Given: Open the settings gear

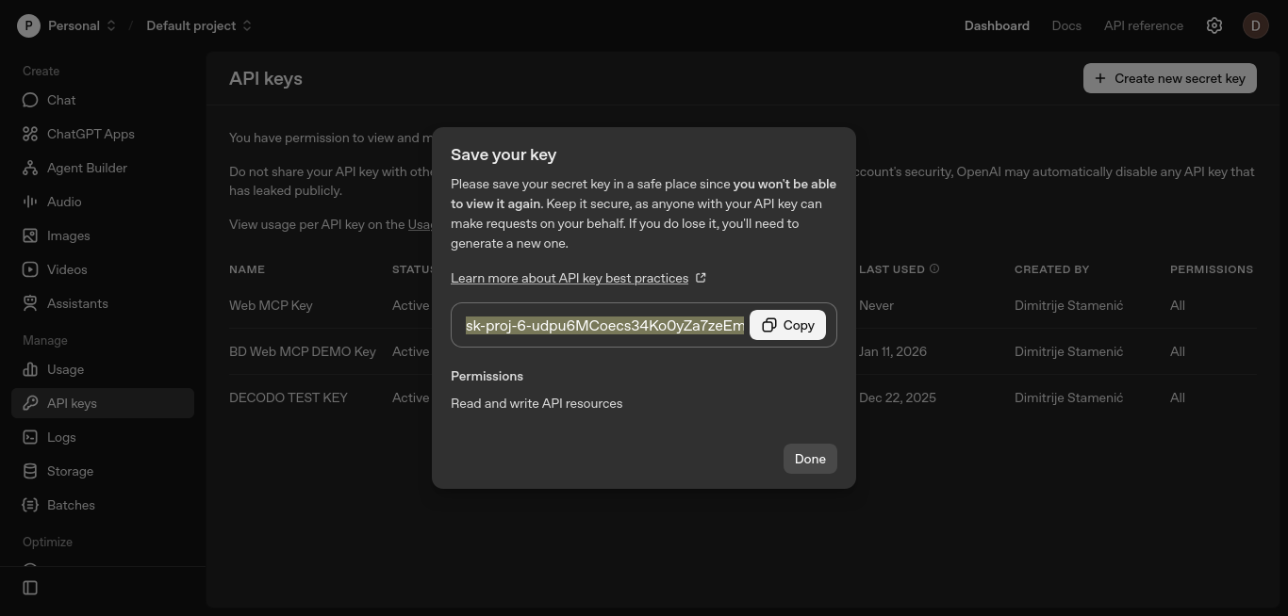Looking at the screenshot, I should (1214, 25).
